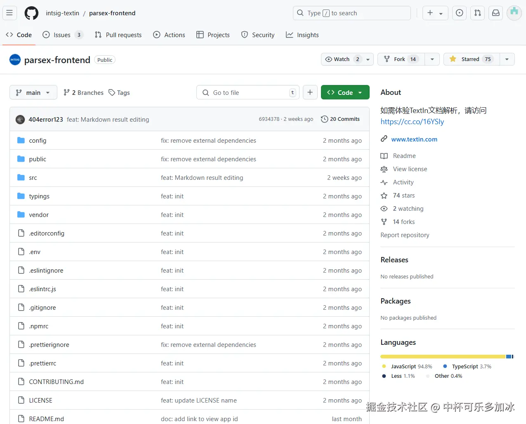
Task: Open the README.md file
Action: point(47,419)
